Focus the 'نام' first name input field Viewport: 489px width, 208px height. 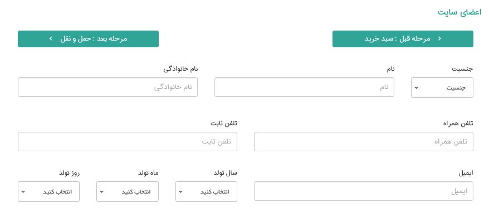click(x=304, y=87)
